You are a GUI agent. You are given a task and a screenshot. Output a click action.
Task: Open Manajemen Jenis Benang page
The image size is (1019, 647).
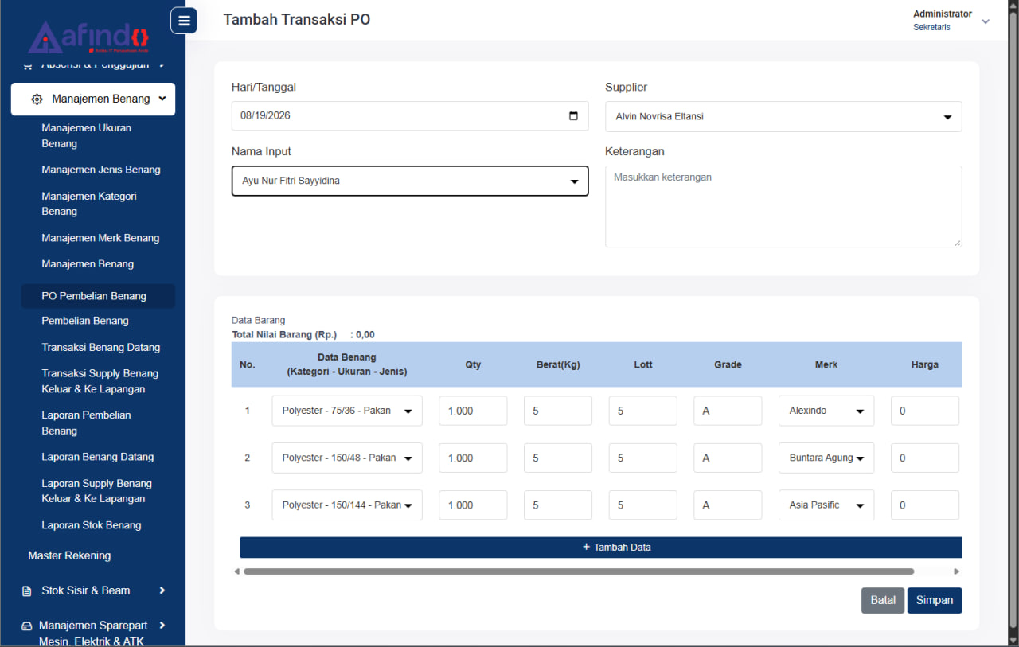coord(101,170)
